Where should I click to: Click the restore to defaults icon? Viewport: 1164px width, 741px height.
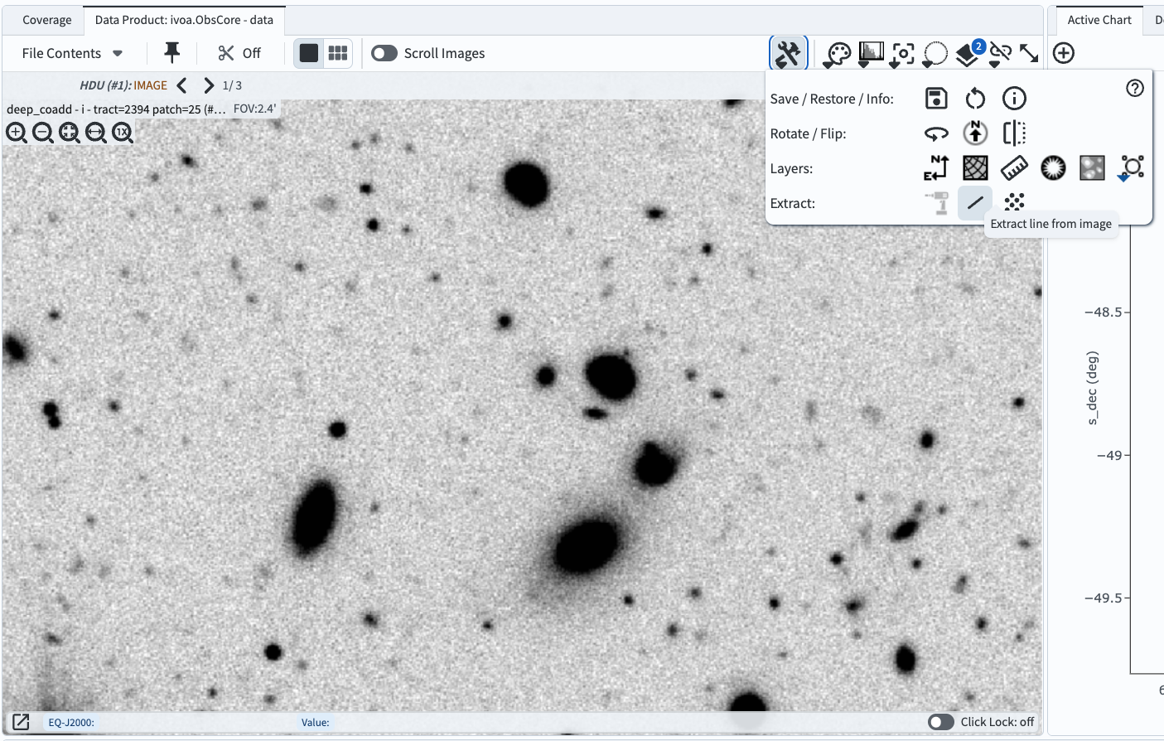click(x=975, y=99)
